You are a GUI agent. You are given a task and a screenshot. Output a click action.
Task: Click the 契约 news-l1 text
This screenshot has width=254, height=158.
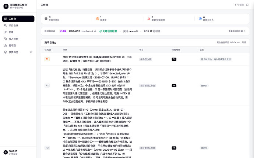[130, 31]
